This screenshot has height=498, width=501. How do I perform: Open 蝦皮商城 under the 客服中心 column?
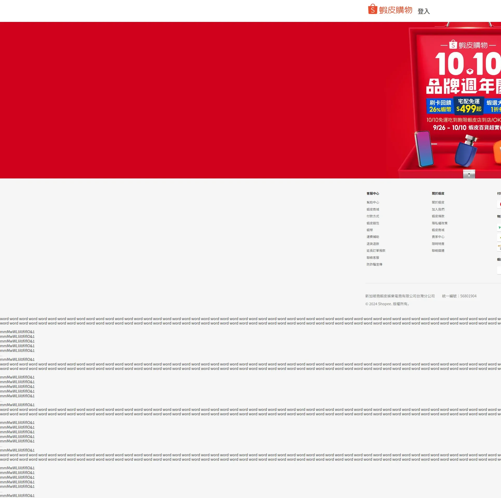pyautogui.click(x=373, y=209)
